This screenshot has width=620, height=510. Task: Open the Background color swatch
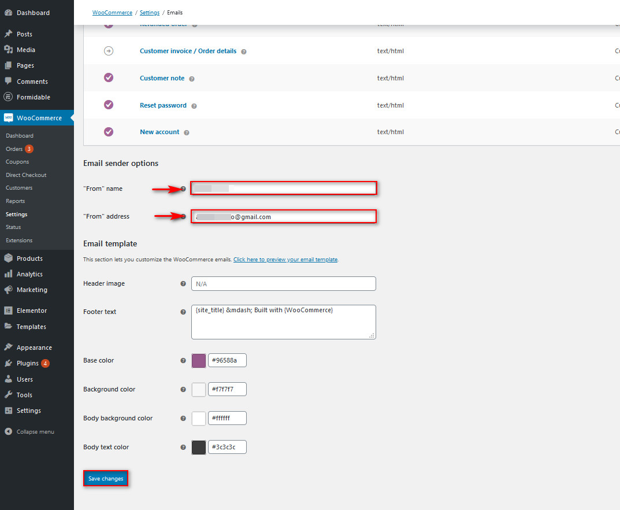pyautogui.click(x=199, y=389)
